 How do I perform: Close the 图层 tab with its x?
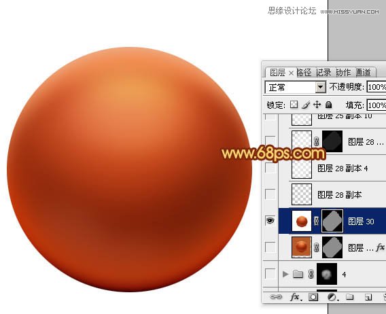click(291, 73)
